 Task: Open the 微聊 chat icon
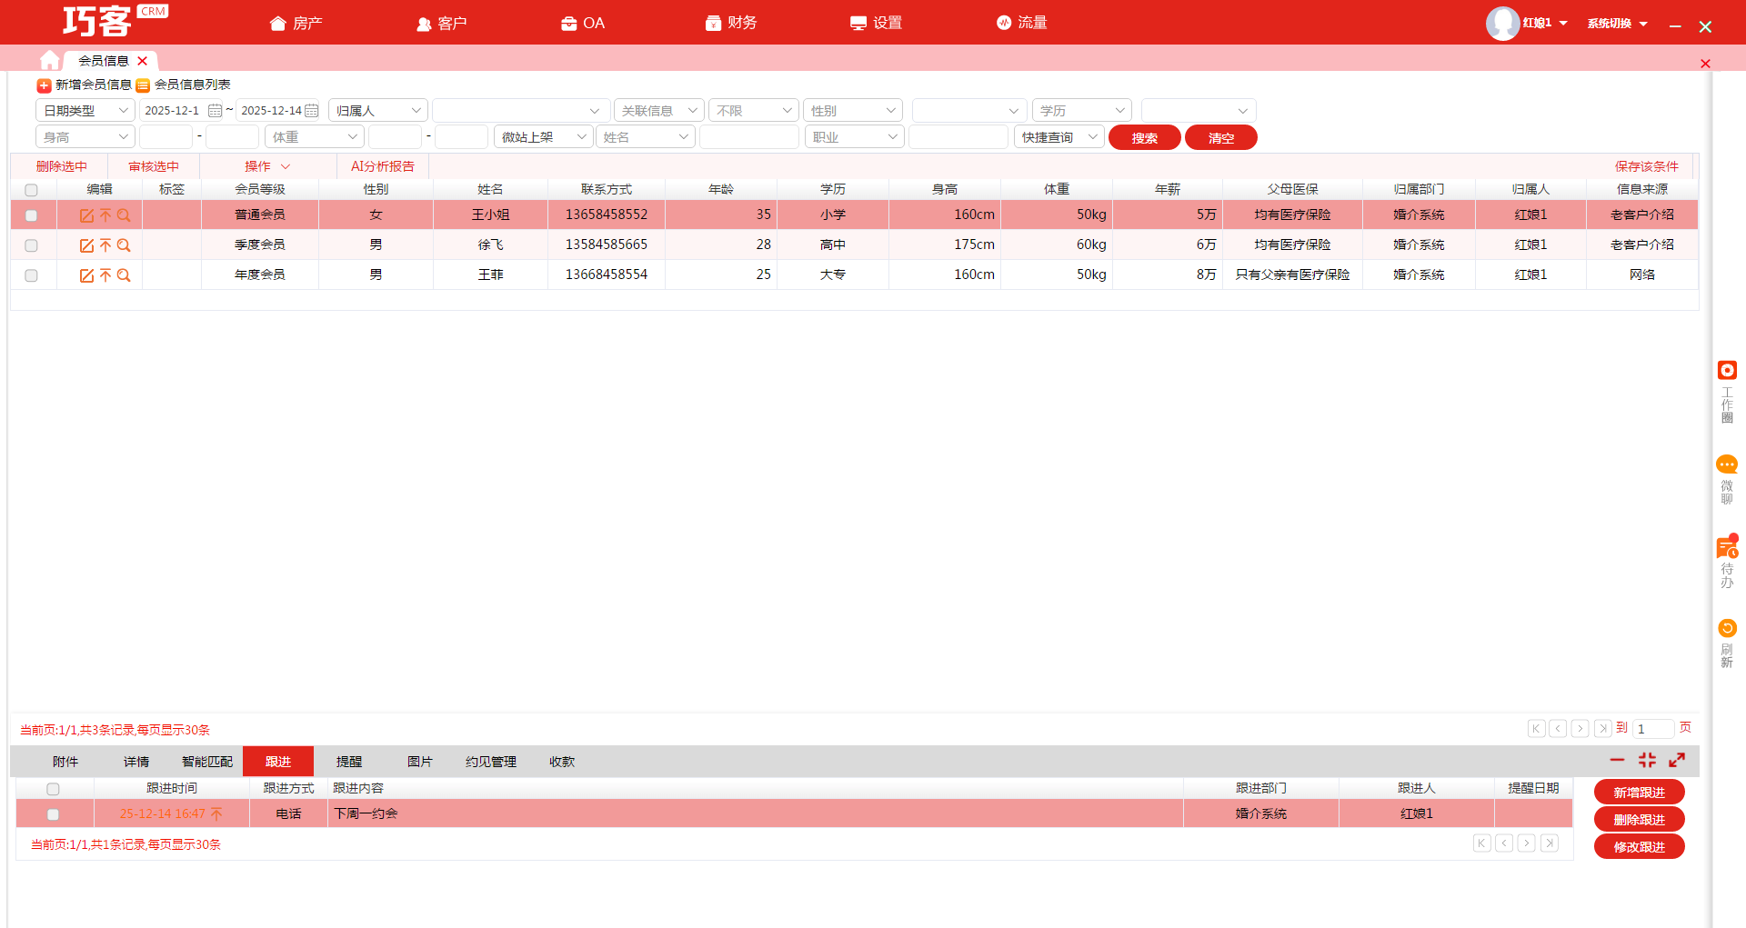pos(1727,464)
